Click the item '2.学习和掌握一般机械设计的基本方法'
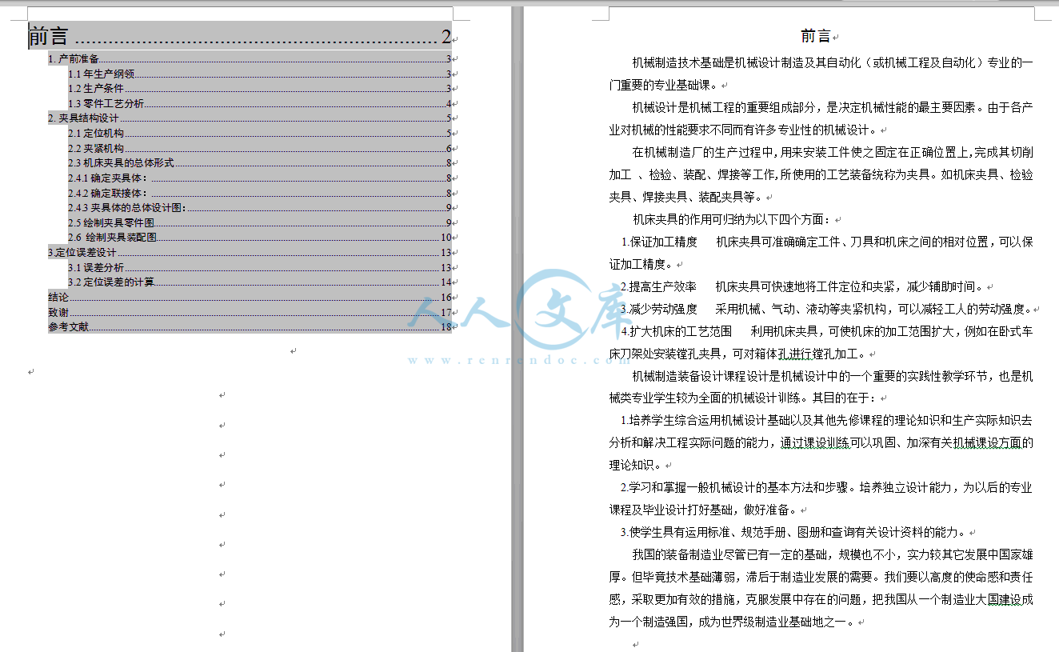The height and width of the screenshot is (652, 1059). point(828,487)
